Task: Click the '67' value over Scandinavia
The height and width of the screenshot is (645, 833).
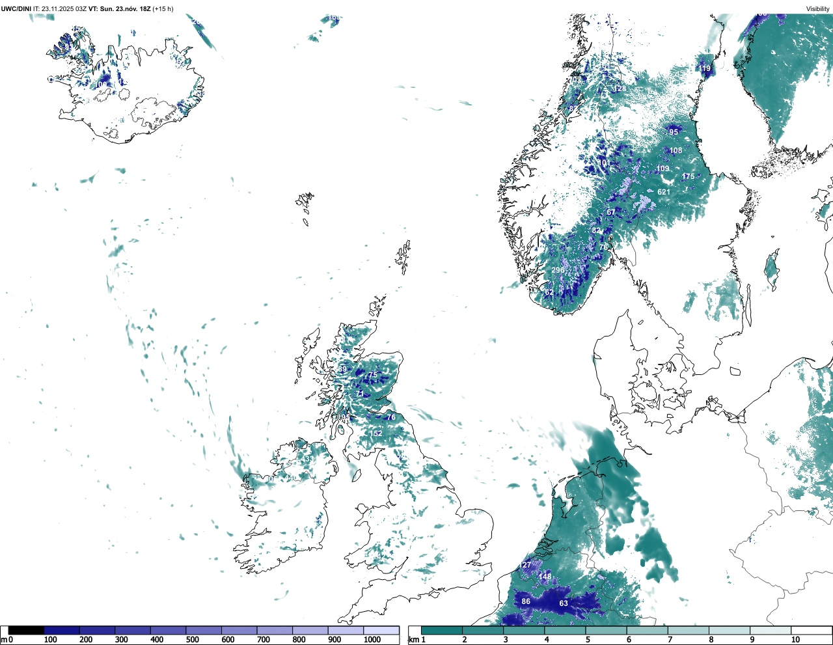Action: 611,212
